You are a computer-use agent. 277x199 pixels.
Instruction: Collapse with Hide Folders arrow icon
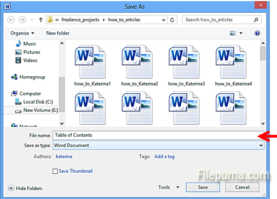[11, 188]
